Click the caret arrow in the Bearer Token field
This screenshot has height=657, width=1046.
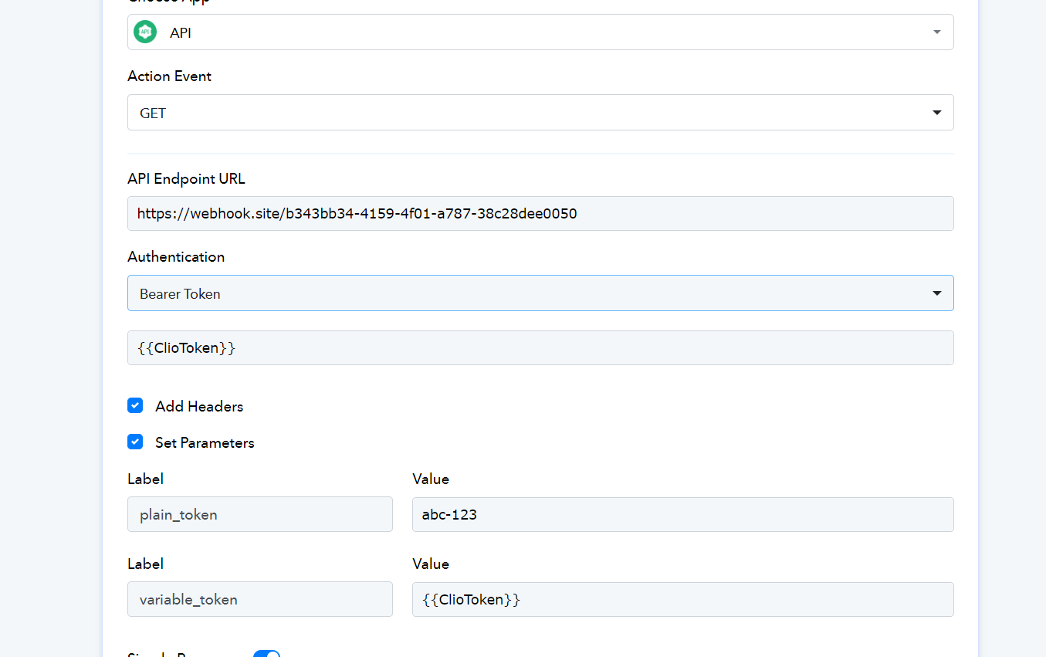(936, 293)
